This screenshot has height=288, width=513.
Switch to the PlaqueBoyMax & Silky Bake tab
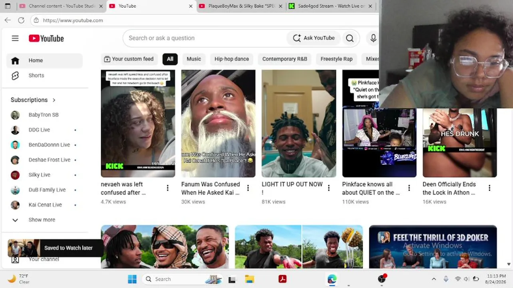tap(241, 6)
